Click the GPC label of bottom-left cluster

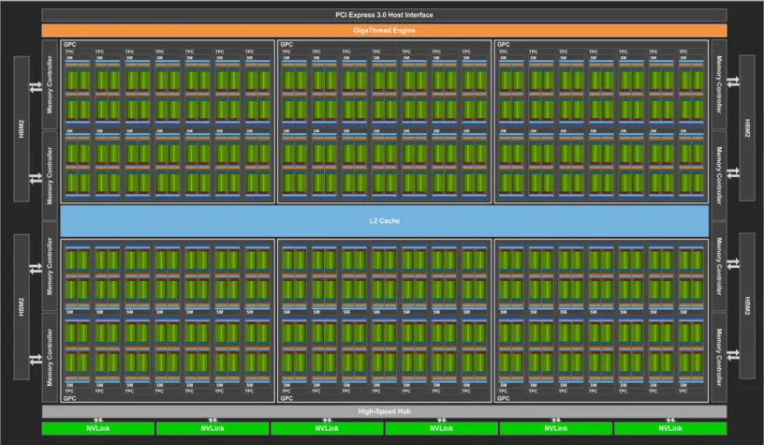(x=69, y=398)
